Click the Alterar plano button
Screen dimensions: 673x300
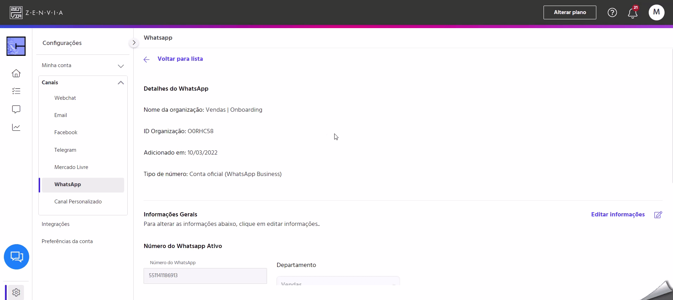click(570, 12)
